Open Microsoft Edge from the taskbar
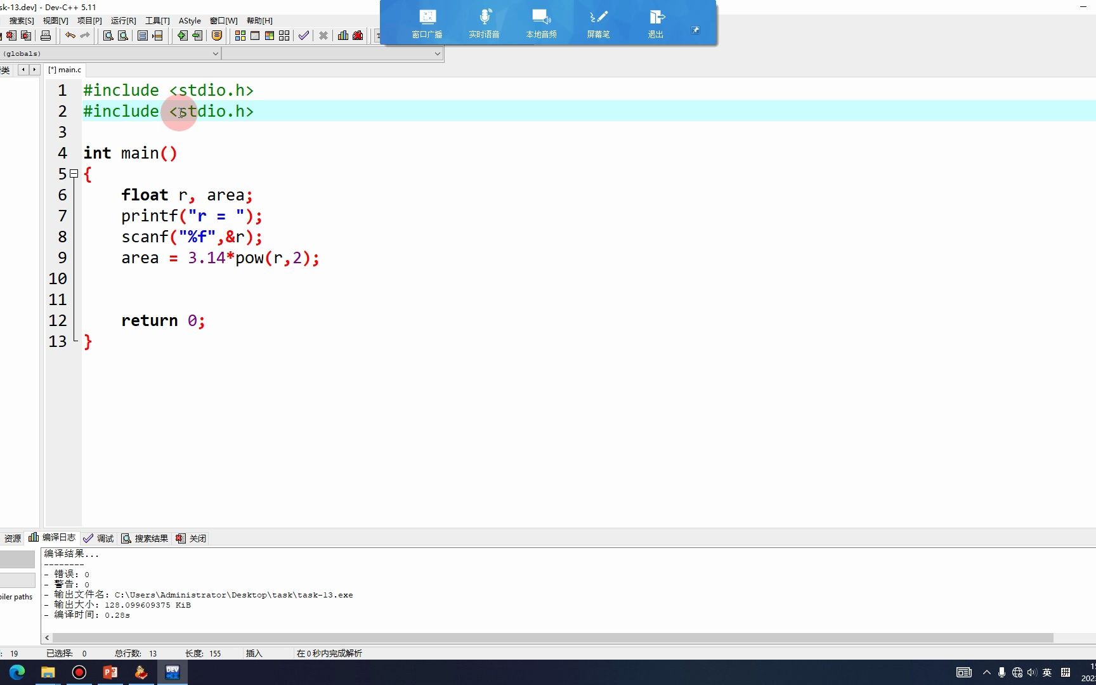Viewport: 1096px width, 685px height. tap(17, 672)
